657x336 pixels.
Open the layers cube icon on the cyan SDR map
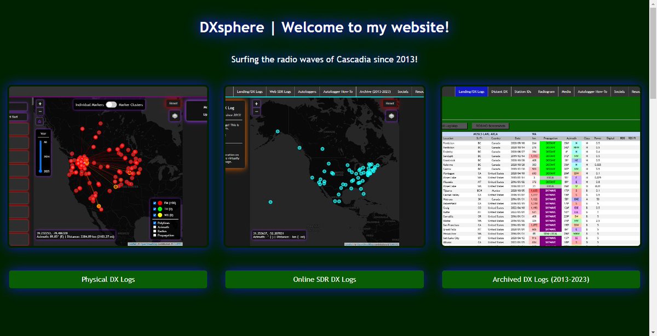391,116
